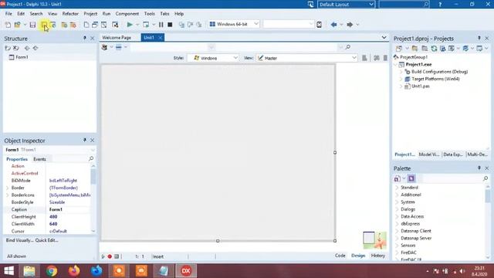Image resolution: width=494 pixels, height=278 pixels.
Task: Open Firefox from the taskbar
Action: click(x=74, y=271)
